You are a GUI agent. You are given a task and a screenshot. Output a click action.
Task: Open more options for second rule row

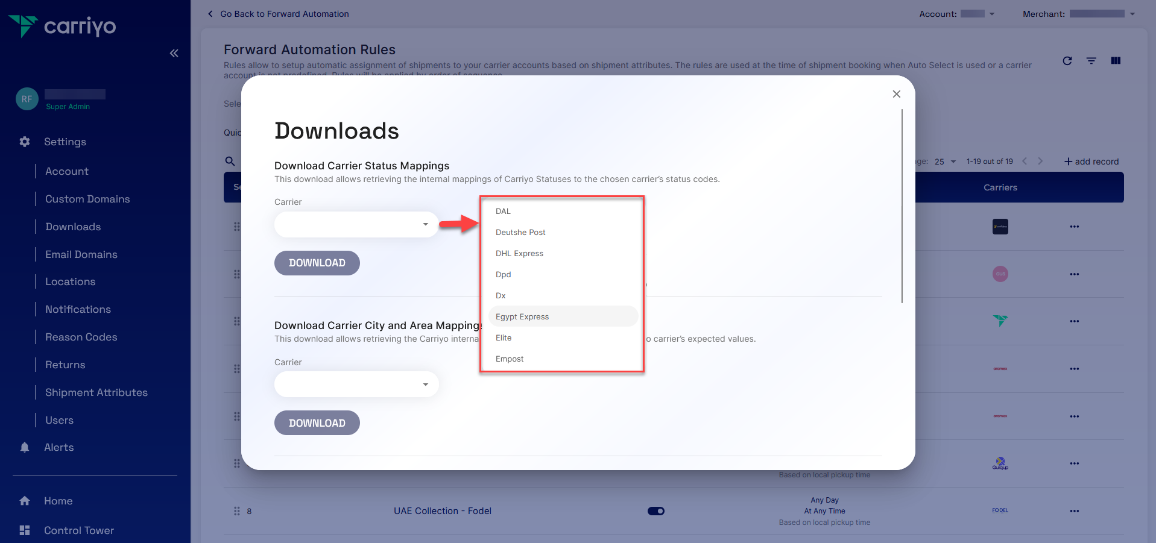1075,274
